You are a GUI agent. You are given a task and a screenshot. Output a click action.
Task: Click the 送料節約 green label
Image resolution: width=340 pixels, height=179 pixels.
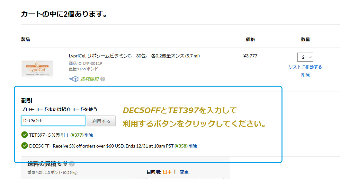click(x=89, y=79)
